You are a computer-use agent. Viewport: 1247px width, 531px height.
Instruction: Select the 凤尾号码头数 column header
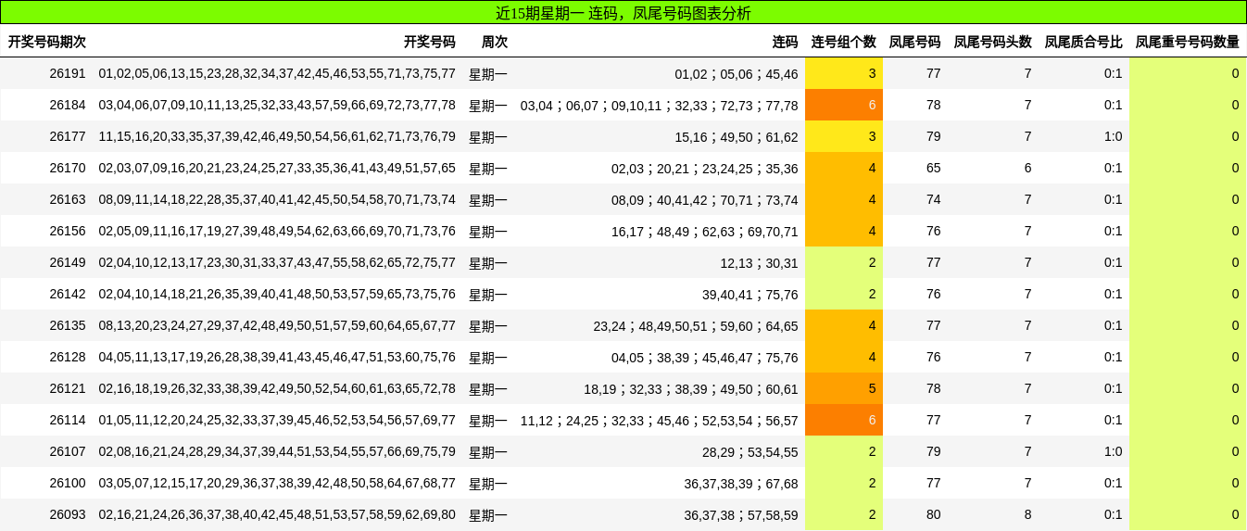coord(992,42)
